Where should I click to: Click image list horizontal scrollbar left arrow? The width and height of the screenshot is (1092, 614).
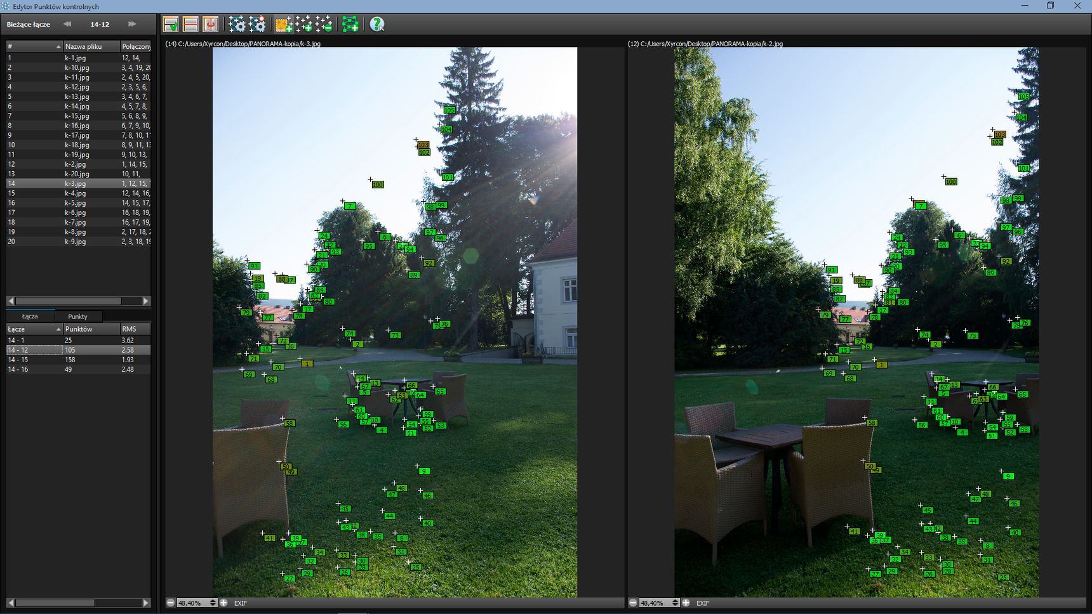[x=11, y=301]
